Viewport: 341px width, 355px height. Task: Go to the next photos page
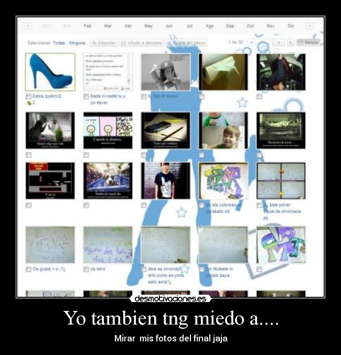pos(279,42)
